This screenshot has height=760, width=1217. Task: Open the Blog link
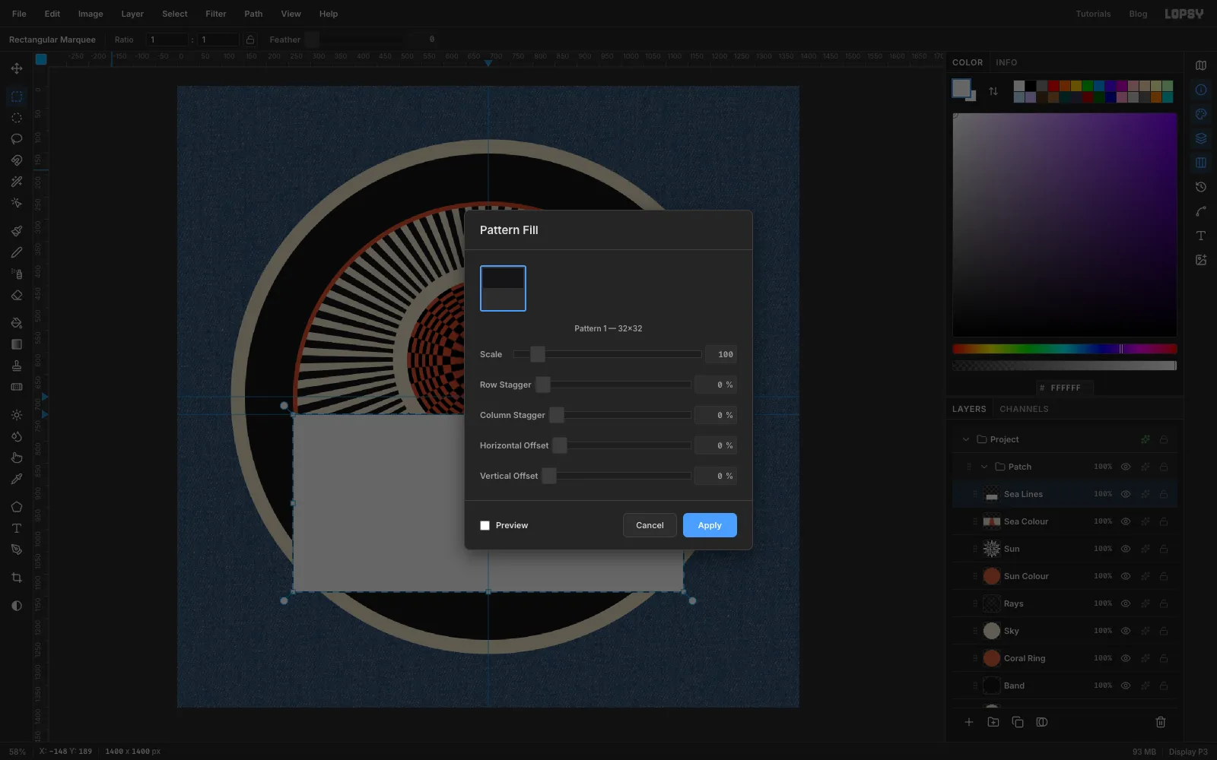click(1138, 14)
